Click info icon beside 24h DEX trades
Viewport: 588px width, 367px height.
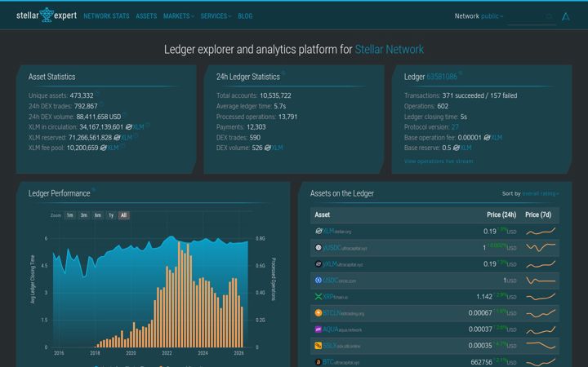click(101, 104)
